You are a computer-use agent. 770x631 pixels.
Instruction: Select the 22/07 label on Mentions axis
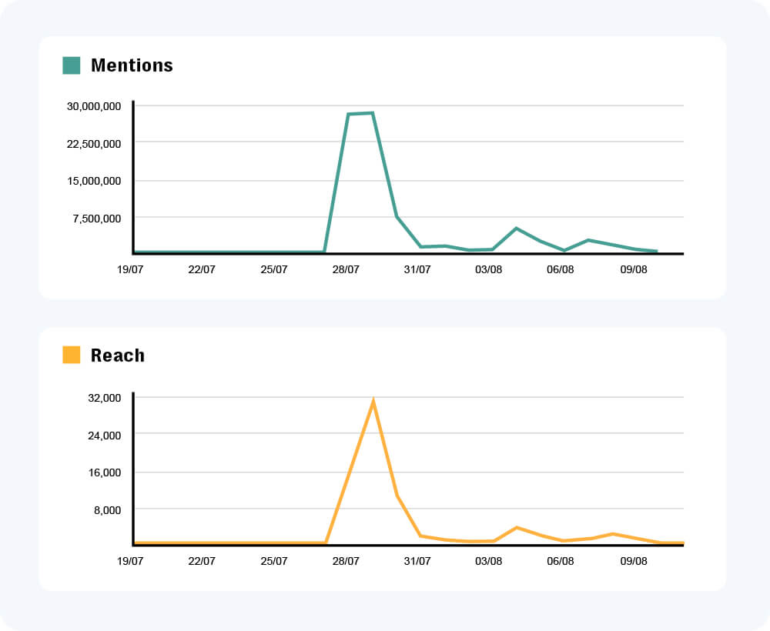(x=203, y=270)
